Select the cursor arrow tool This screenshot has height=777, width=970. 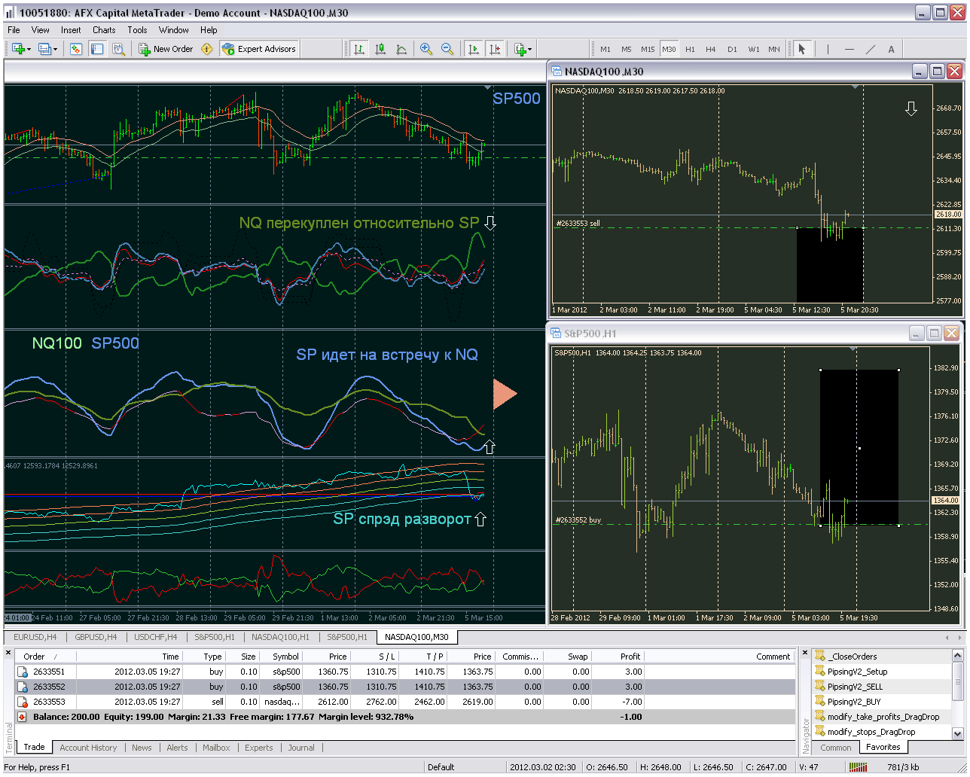coord(802,49)
